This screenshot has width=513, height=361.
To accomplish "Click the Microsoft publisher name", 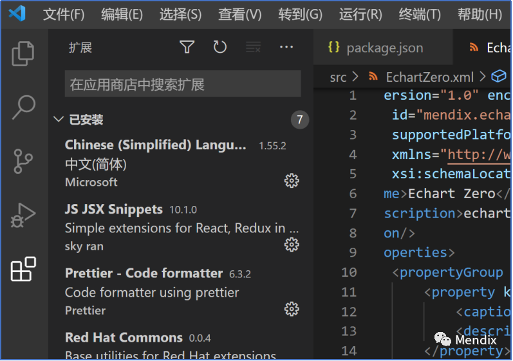I will (x=91, y=182).
